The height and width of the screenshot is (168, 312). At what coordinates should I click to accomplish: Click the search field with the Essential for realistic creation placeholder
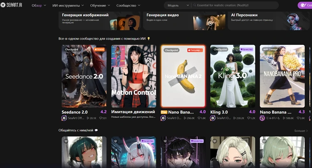[x=235, y=5]
